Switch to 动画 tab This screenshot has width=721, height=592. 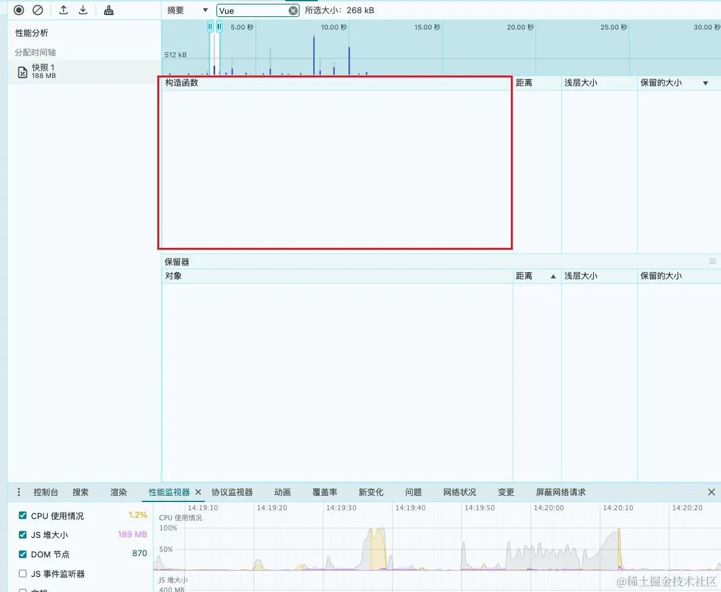coord(282,492)
